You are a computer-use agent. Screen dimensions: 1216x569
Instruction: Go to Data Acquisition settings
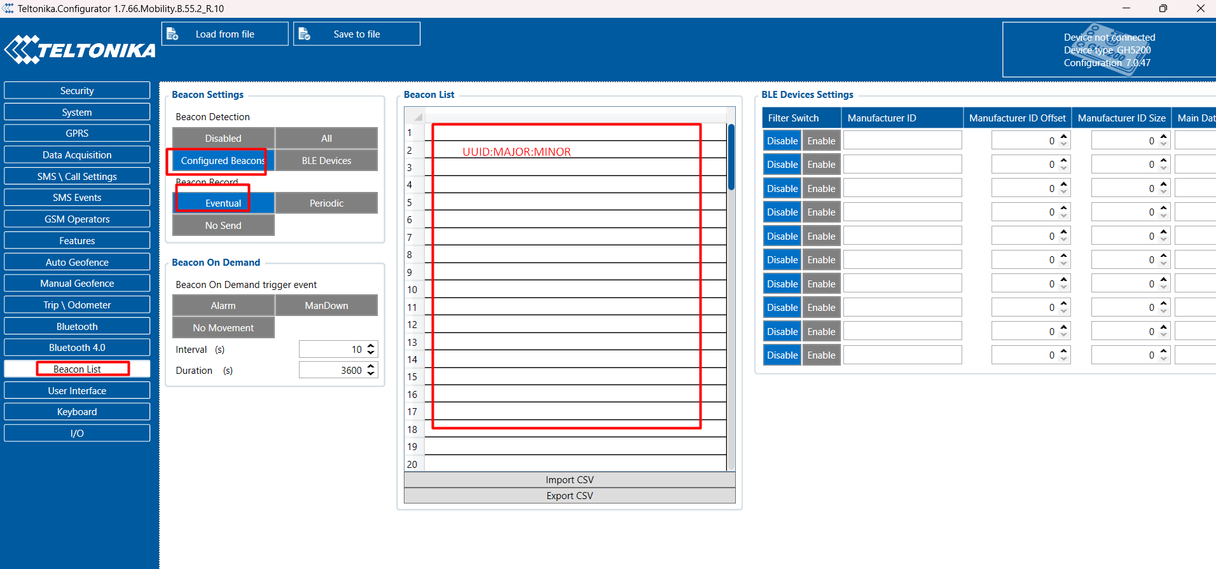click(x=77, y=154)
